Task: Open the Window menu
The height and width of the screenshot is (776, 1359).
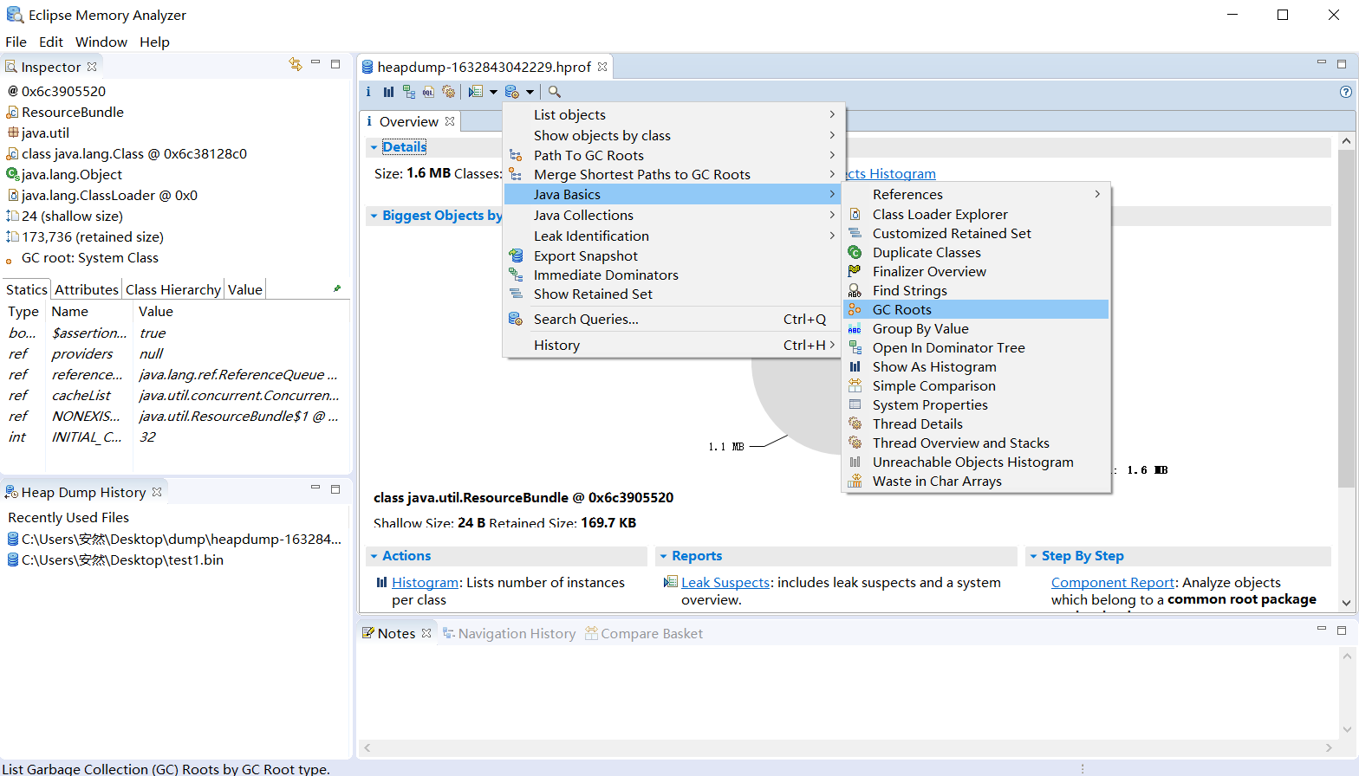Action: pos(101,42)
